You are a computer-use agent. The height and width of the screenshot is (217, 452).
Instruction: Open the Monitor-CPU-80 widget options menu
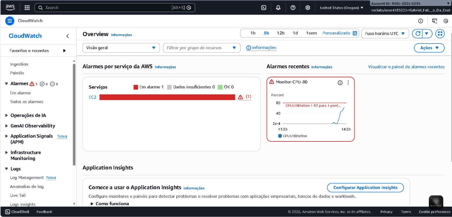(x=348, y=82)
